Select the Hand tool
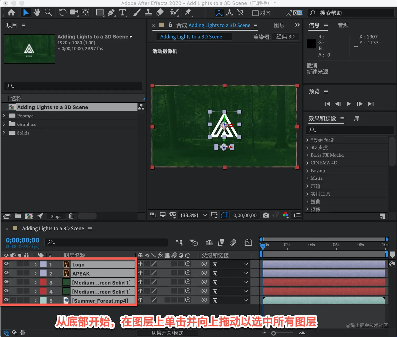This screenshot has height=337, width=397. pos(37,13)
